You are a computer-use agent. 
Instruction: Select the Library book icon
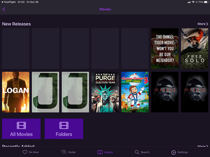pyautogui.click(x=100, y=152)
